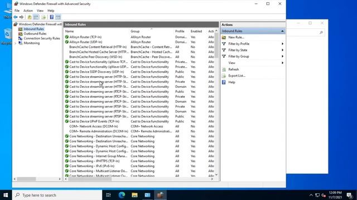Click green check icon of Core Networking - IPHTTPS

pyautogui.click(x=67, y=161)
